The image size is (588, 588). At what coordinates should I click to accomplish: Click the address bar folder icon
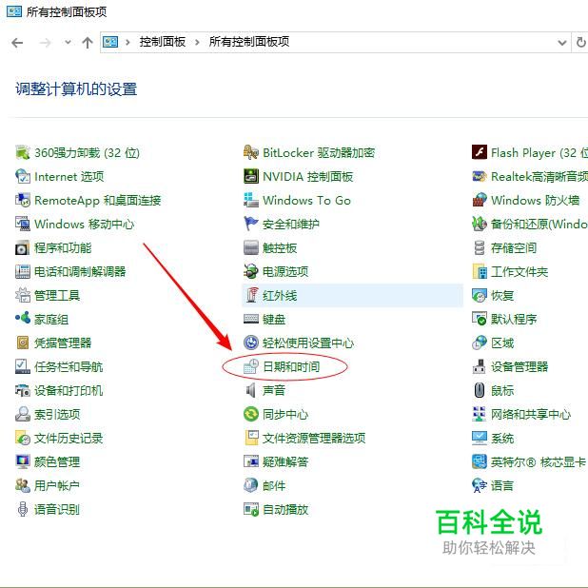(x=110, y=42)
